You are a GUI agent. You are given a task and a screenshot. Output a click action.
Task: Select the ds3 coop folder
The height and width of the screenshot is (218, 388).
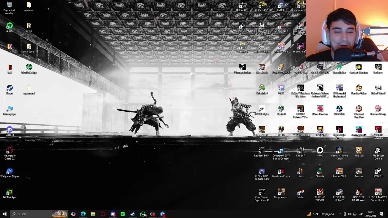click(x=29, y=48)
